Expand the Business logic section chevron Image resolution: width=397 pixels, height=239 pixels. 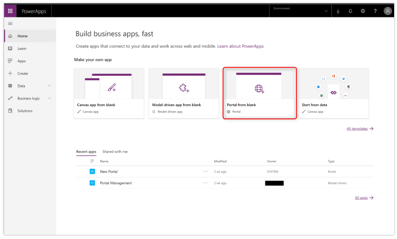[50, 98]
